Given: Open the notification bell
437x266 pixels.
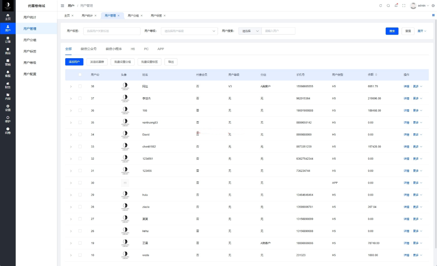Looking at the screenshot, I should (396, 6).
